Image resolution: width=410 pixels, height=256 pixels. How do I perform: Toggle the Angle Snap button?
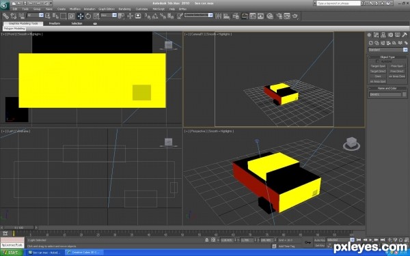coord(155,16)
